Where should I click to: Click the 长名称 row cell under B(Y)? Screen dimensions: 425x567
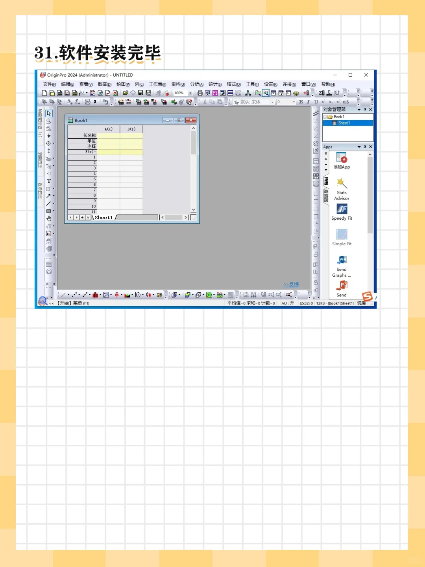(x=131, y=135)
